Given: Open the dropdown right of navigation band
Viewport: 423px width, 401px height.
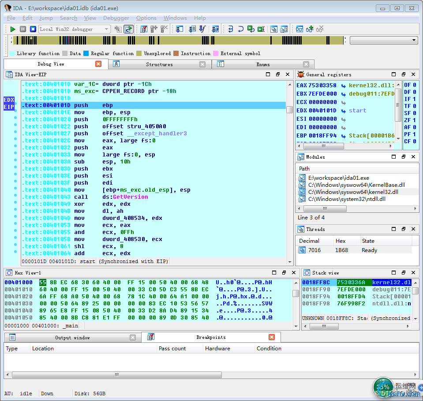Looking at the screenshot, I should tap(414, 40).
